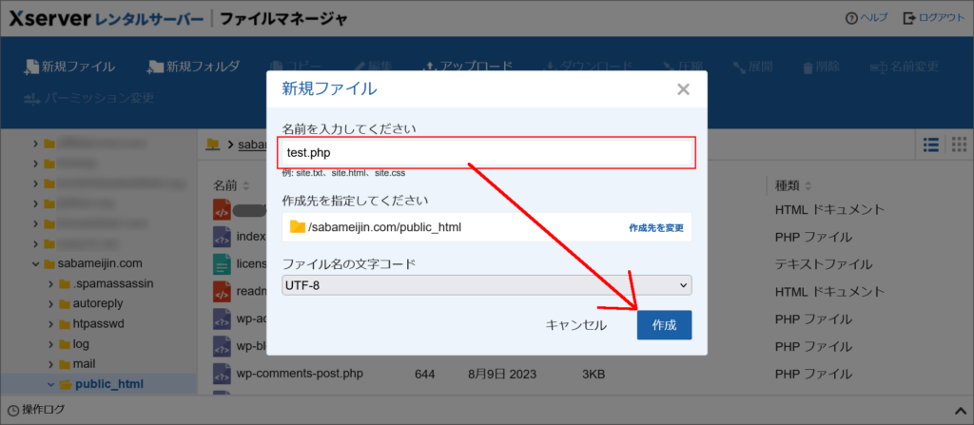Select the log folder in tree
This screenshot has width=974, height=425.
tap(81, 343)
